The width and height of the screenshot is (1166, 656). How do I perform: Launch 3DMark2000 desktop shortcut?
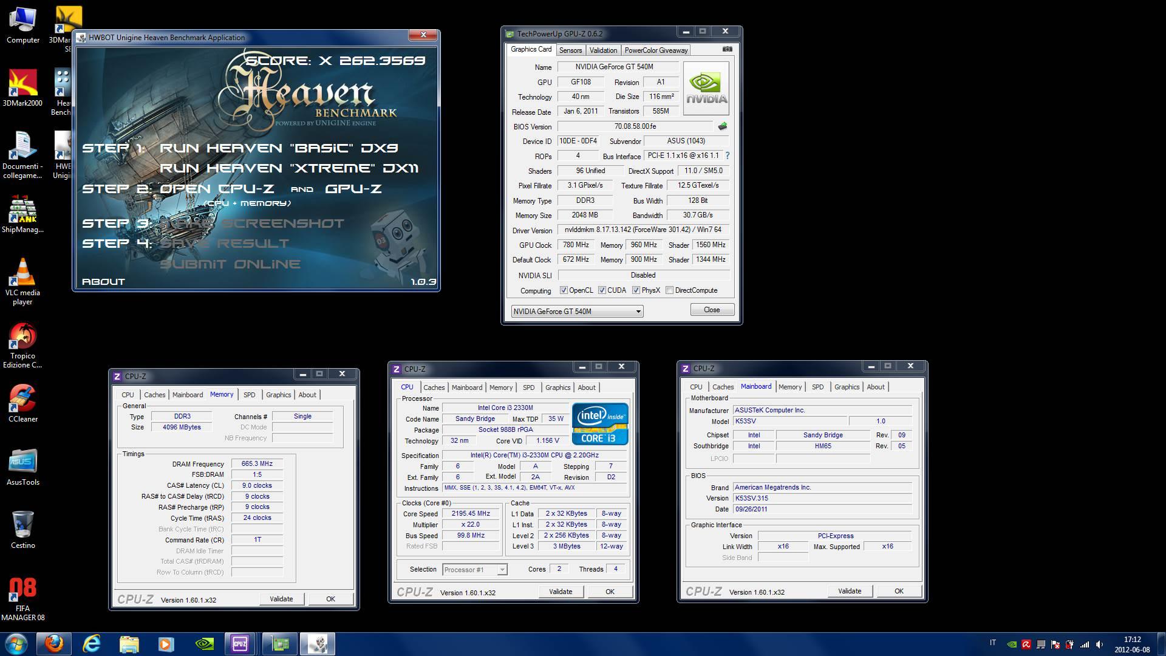tap(23, 88)
